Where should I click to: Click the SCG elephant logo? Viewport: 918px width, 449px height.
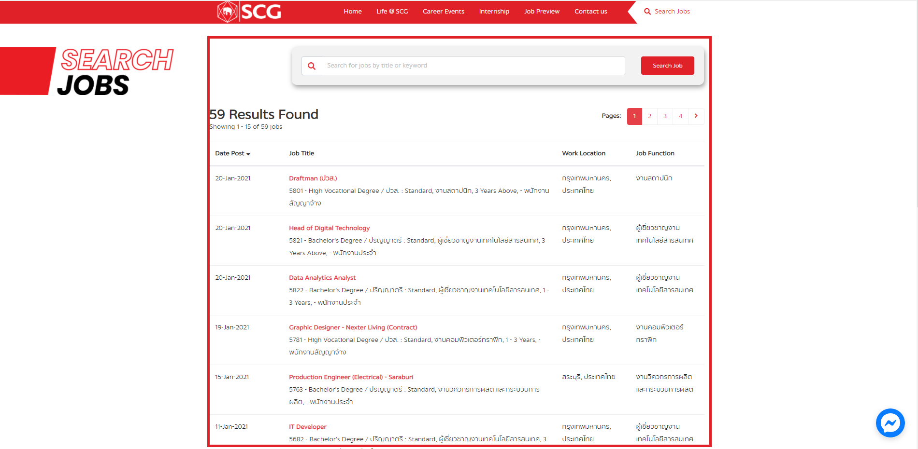point(249,12)
